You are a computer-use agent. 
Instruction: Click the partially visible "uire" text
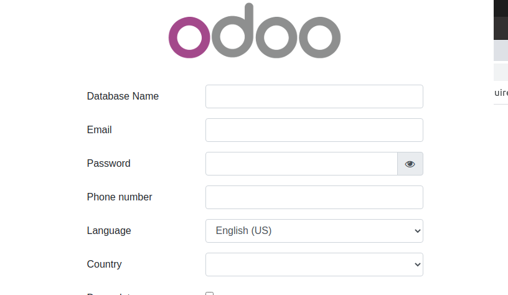[501, 93]
